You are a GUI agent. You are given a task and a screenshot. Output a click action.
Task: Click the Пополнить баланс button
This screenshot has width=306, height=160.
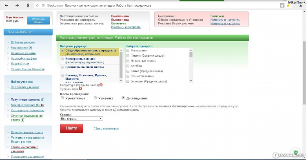tap(38, 20)
